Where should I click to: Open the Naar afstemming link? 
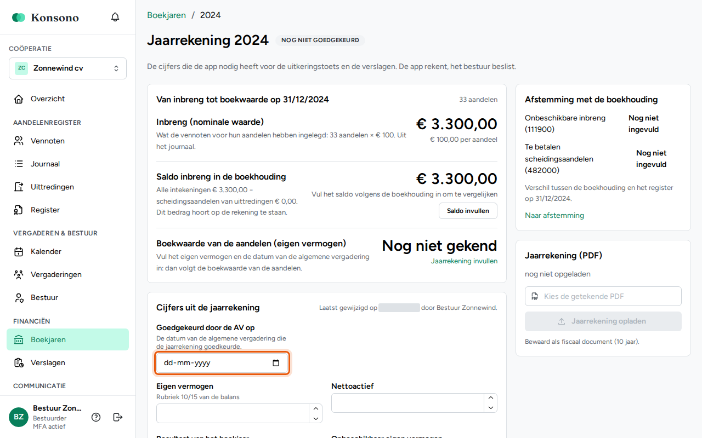(x=554, y=216)
